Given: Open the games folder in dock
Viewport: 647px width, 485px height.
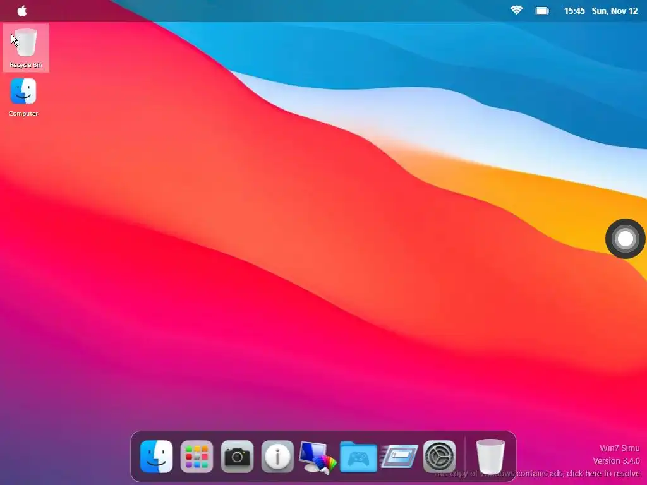Looking at the screenshot, I should click(x=358, y=457).
